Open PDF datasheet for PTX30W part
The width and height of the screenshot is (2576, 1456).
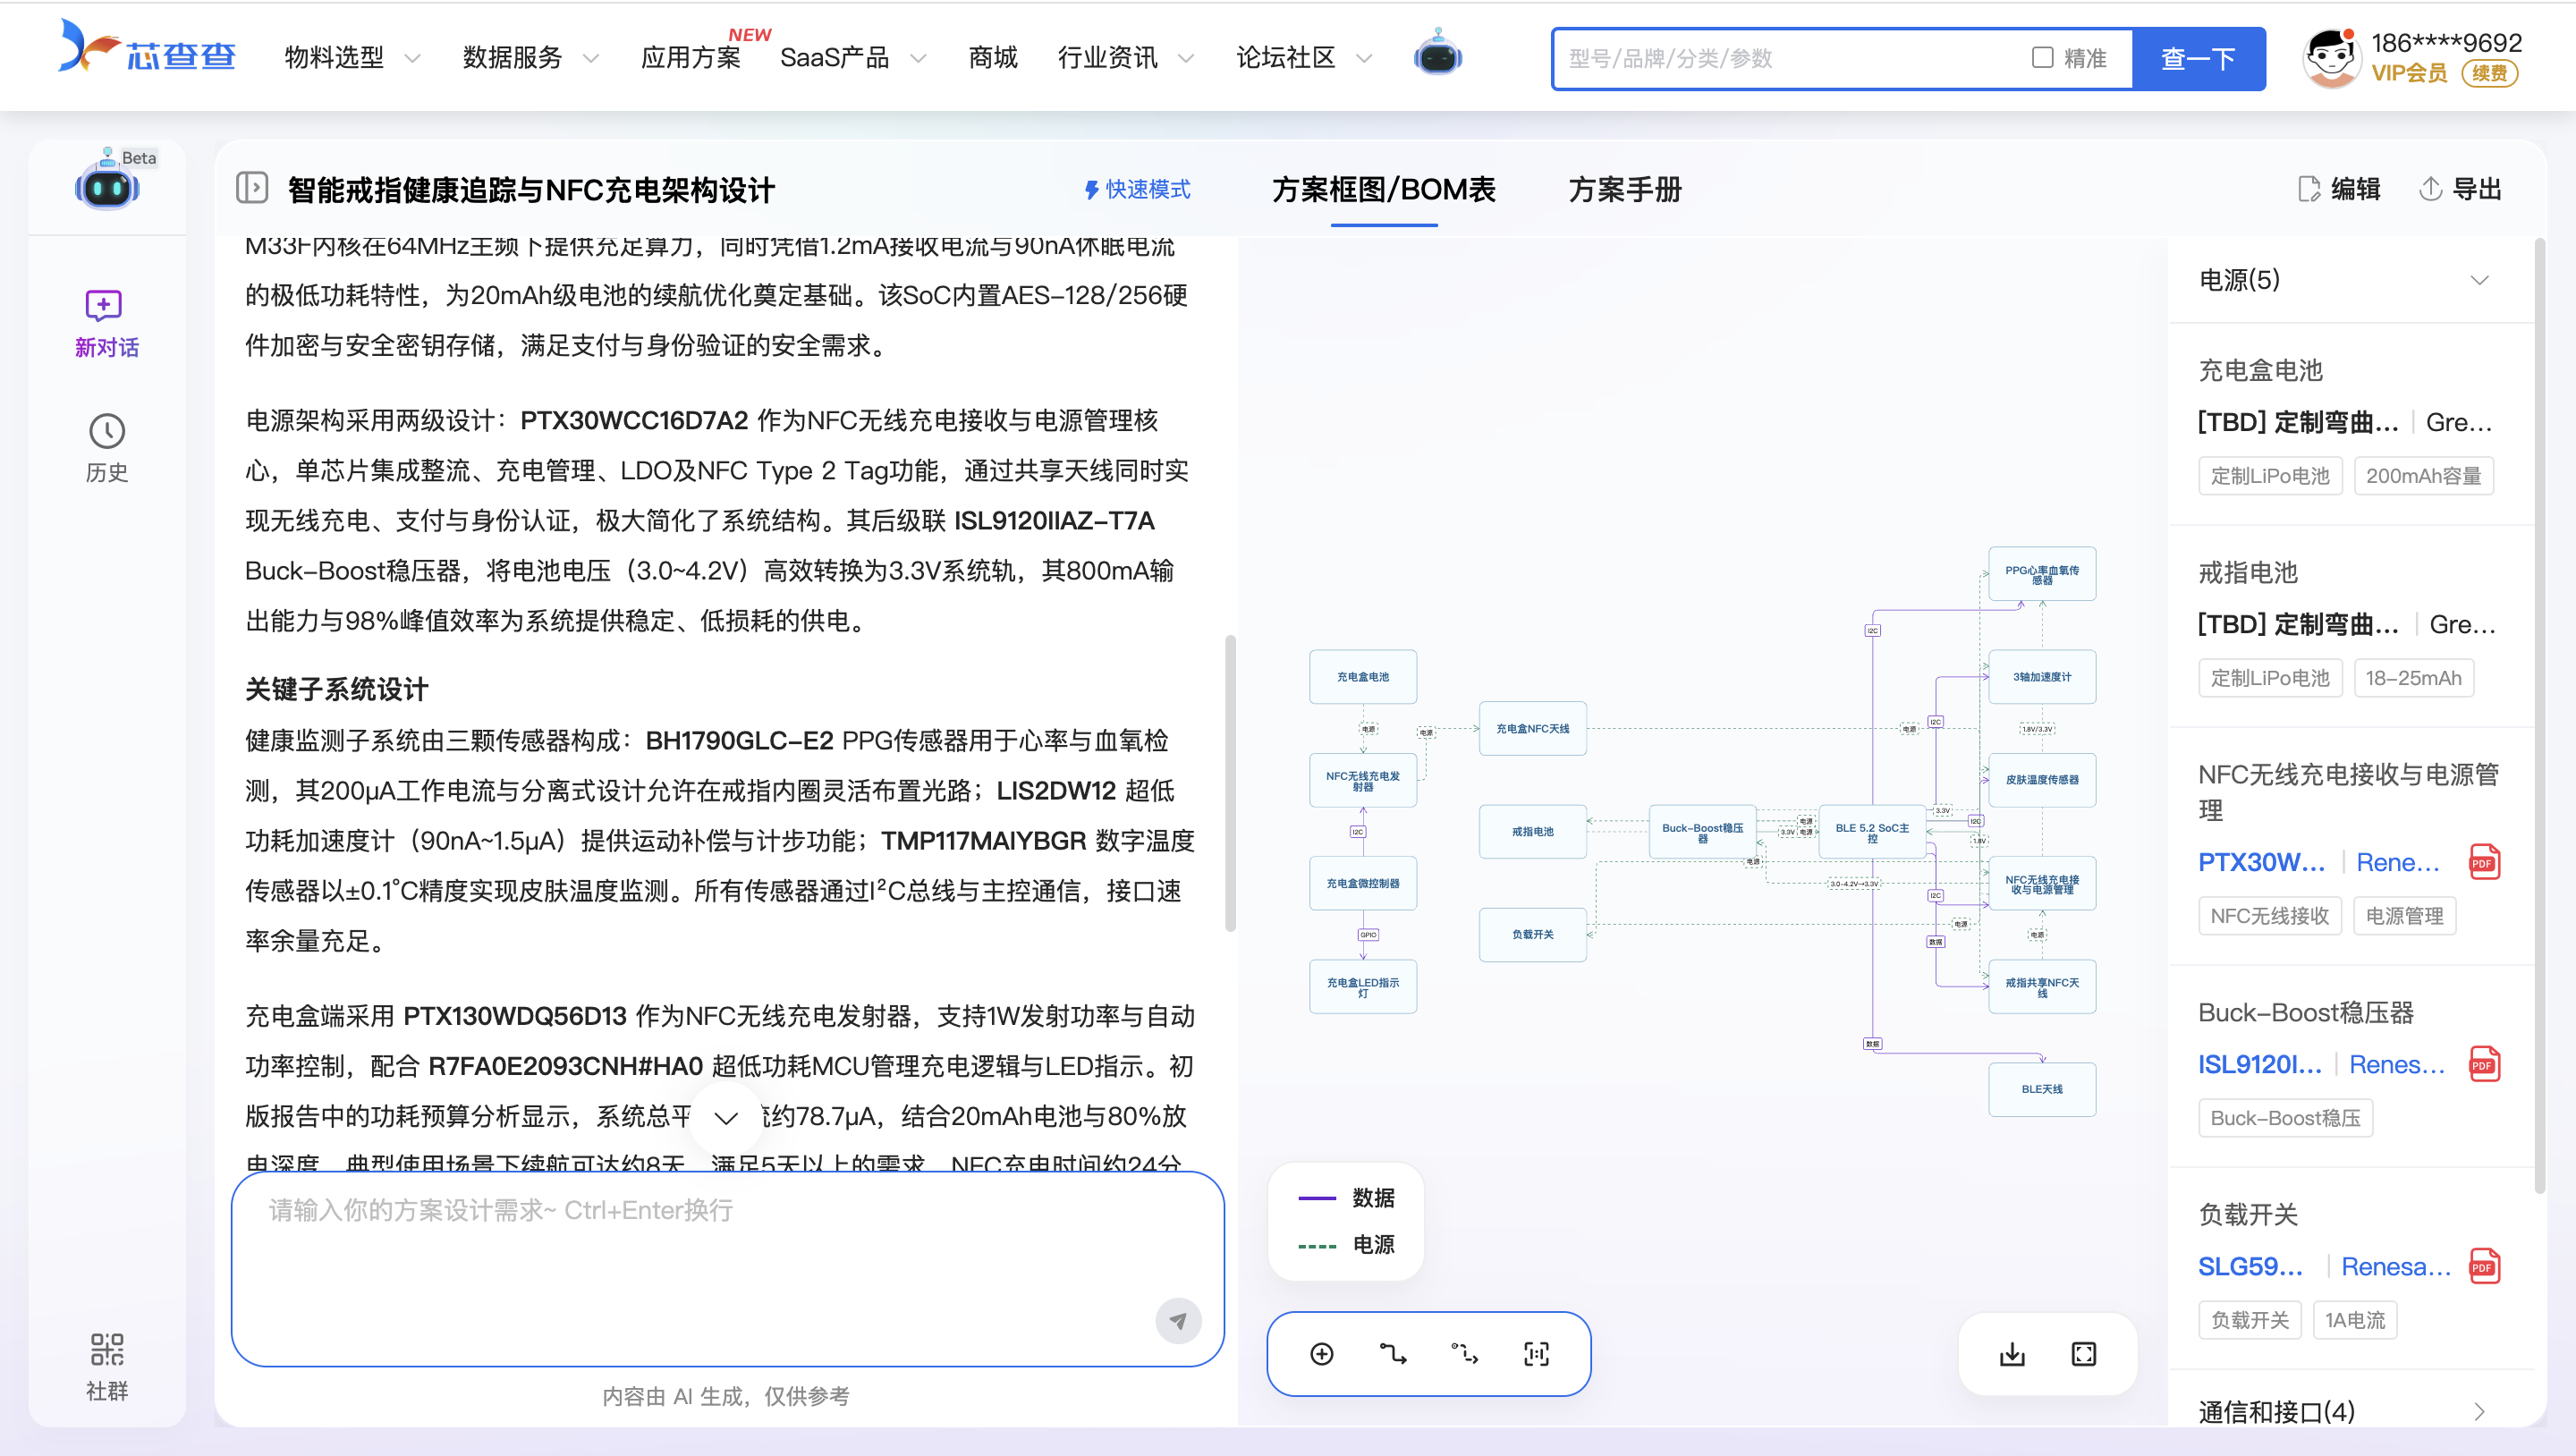(x=2484, y=862)
